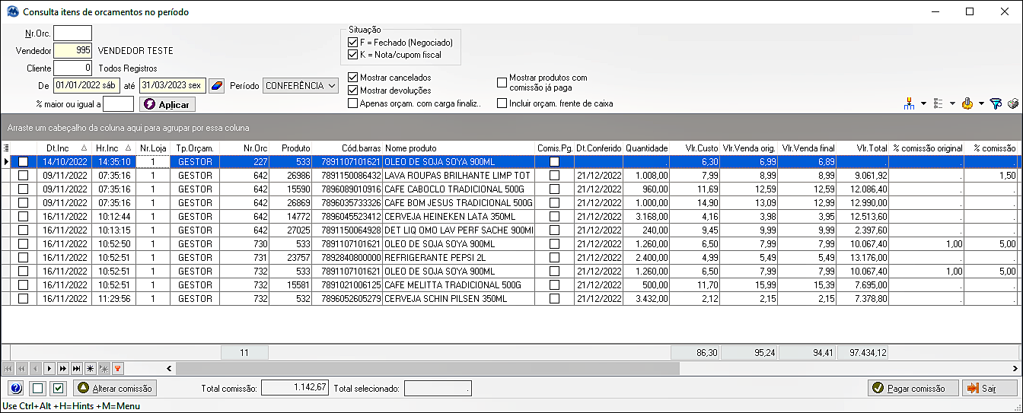This screenshot has height=413, width=1023.
Task: Click the first record navigator button
Action: click(x=8, y=368)
